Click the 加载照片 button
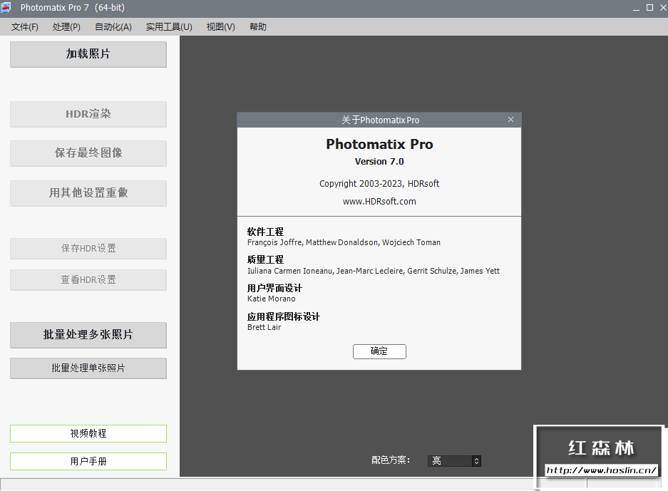 (88, 54)
